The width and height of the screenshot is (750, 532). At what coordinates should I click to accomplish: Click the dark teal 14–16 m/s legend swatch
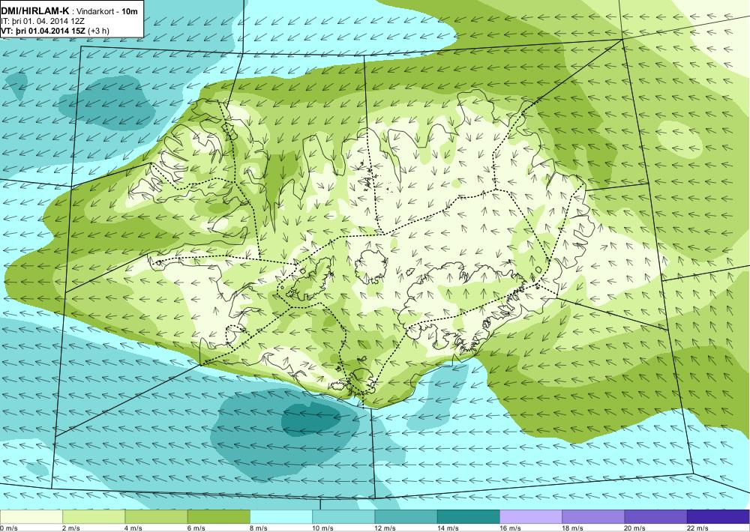point(469,517)
